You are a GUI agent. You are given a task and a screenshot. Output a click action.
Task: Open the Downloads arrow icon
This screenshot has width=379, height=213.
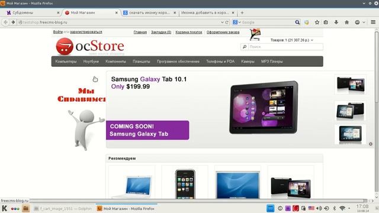point(336,22)
